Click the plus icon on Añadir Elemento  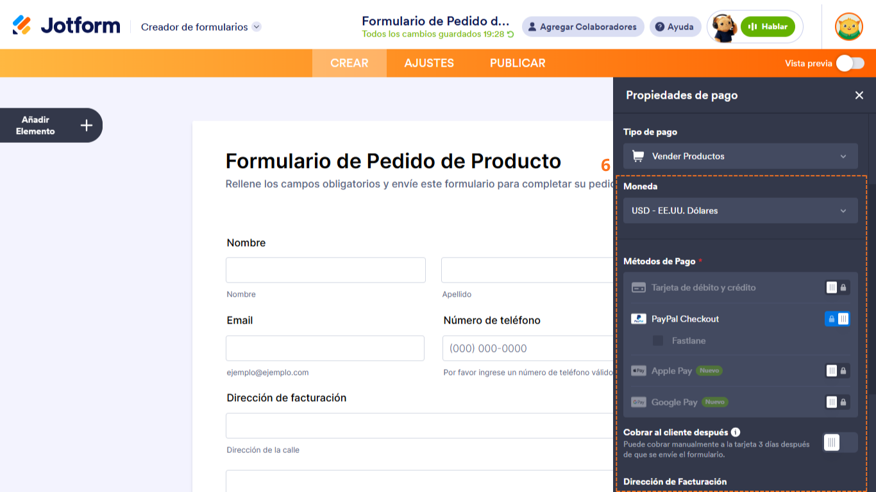coord(87,126)
